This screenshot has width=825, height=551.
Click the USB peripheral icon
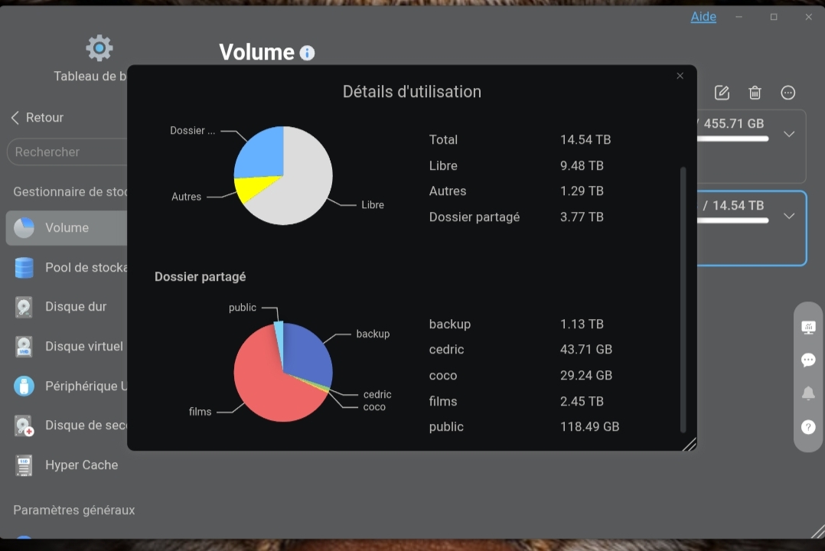pyautogui.click(x=24, y=386)
